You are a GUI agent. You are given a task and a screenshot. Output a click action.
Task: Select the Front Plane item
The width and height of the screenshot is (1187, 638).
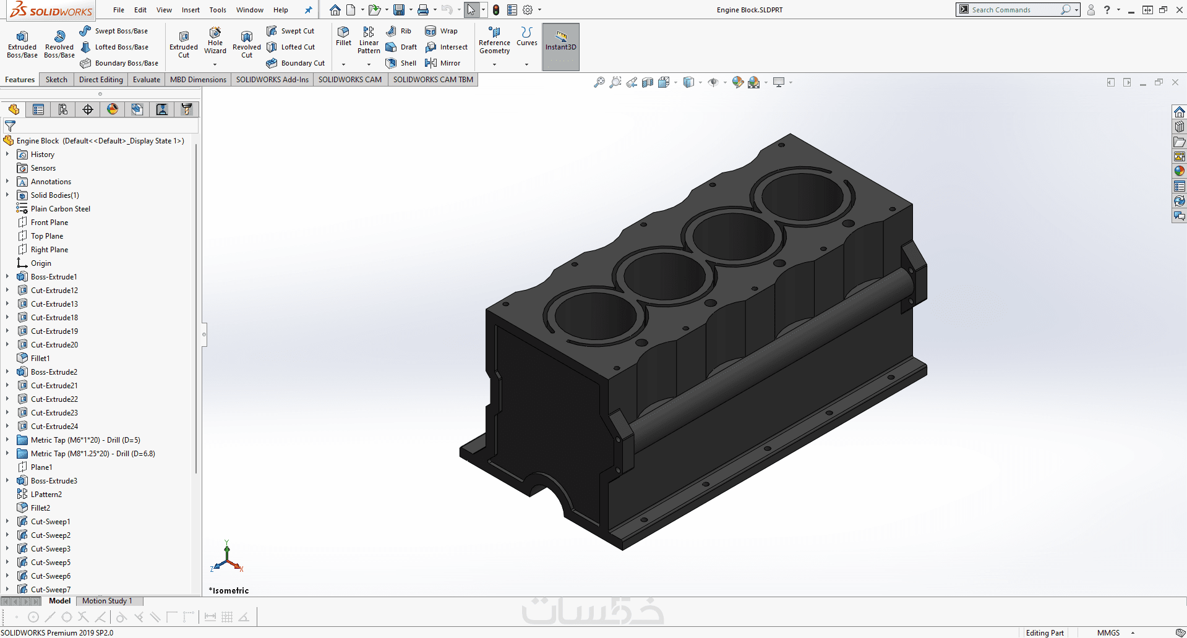(x=49, y=223)
